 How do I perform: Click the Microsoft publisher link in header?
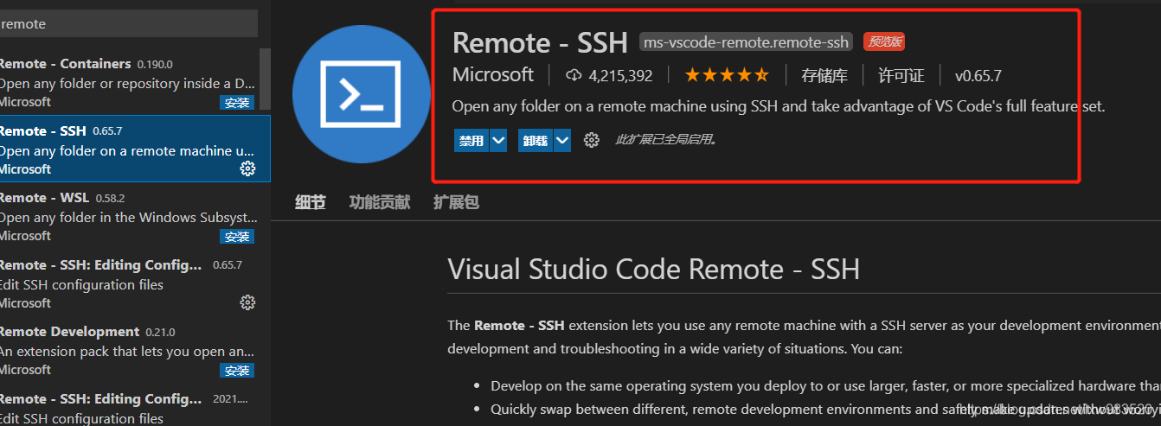493,75
